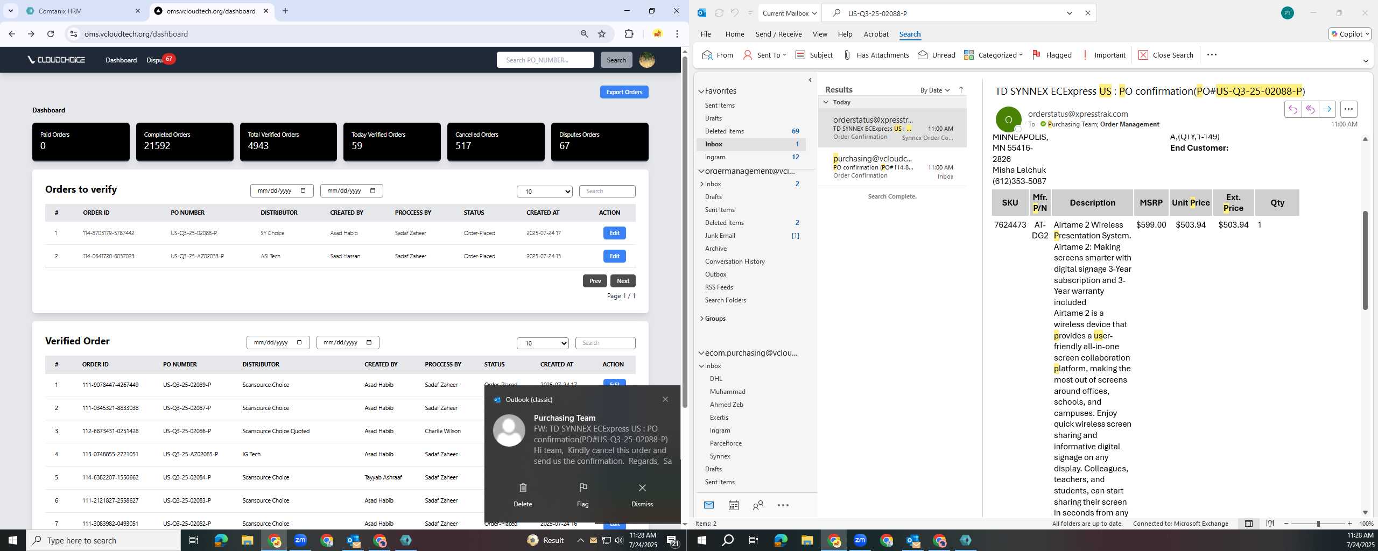
Task: Expand the search box options dropdown
Action: pos(1069,13)
